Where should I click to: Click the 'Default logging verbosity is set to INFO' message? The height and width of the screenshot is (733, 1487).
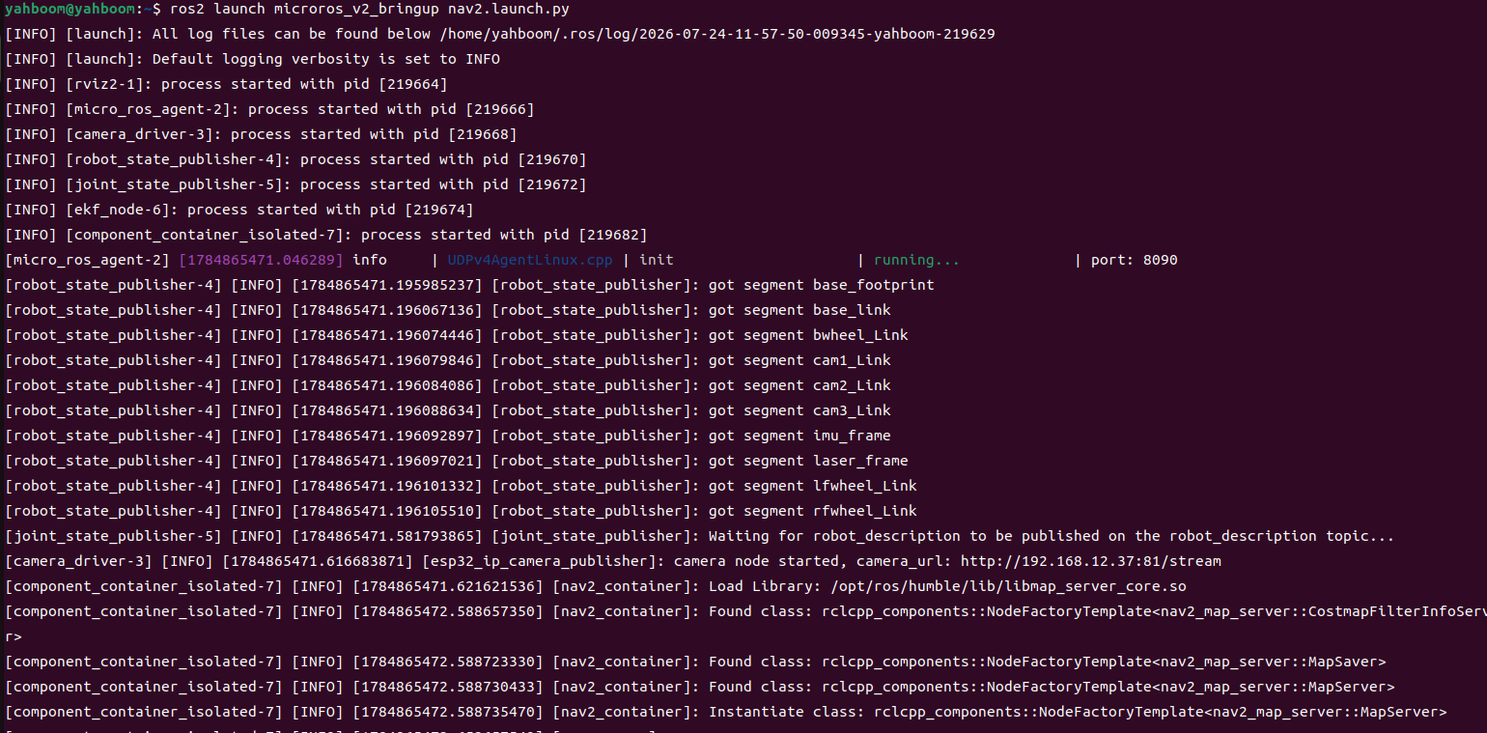point(326,59)
